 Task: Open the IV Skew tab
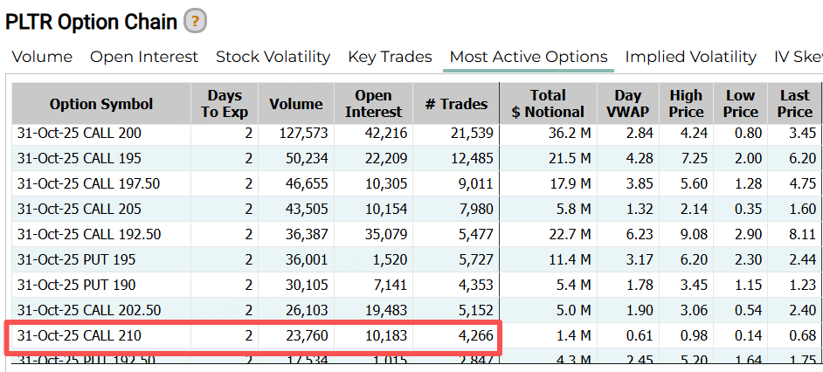[x=798, y=57]
